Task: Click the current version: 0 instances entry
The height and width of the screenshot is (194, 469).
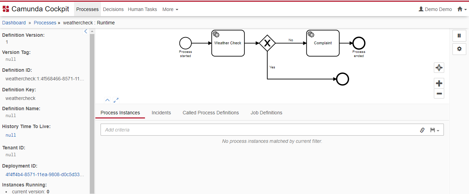Action: [31, 192]
